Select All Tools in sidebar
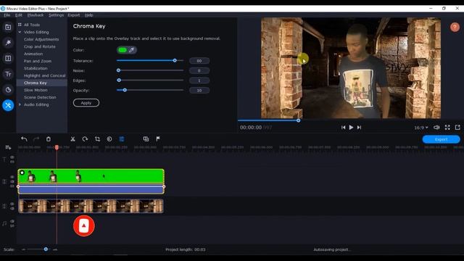The image size is (464, 261). tap(32, 25)
